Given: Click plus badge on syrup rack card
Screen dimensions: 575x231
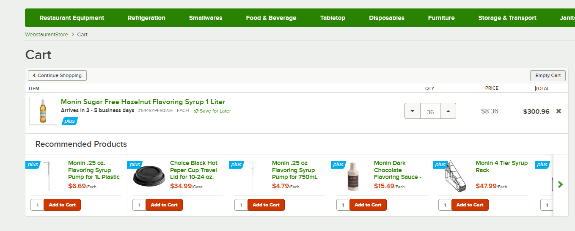Looking at the screenshot, I should tap(440, 165).
